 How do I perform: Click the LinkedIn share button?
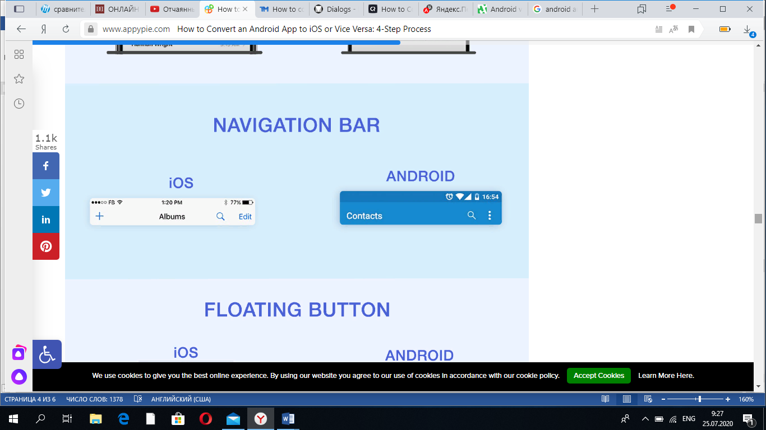[46, 219]
